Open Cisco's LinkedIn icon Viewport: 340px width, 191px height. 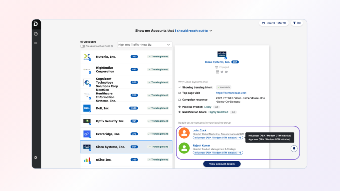(x=217, y=72)
